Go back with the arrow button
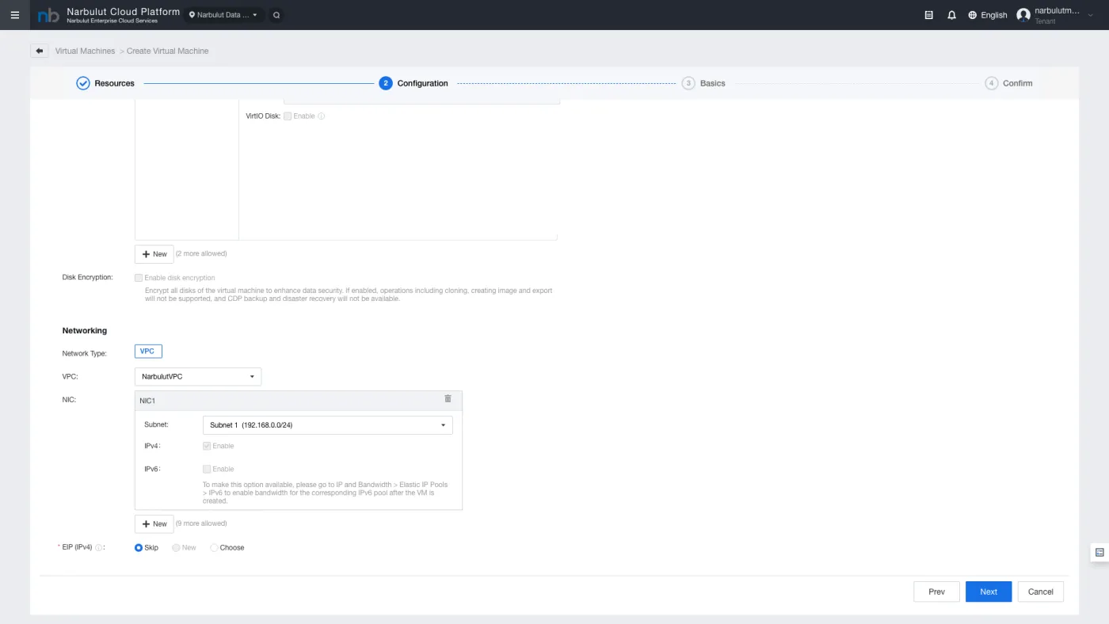The image size is (1109, 624). click(x=40, y=51)
